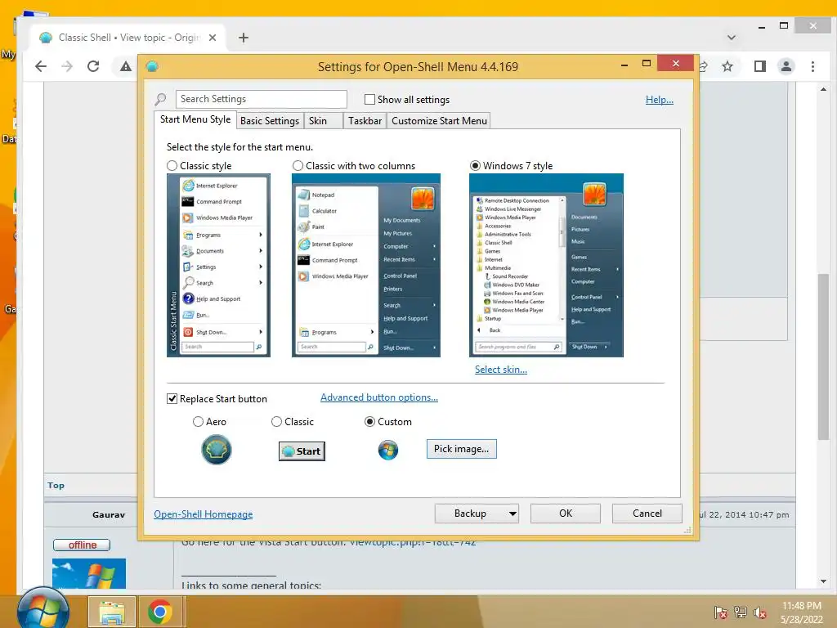Viewport: 837px width, 628px height.
Task: Choose the Aero start button option
Action: (x=198, y=422)
